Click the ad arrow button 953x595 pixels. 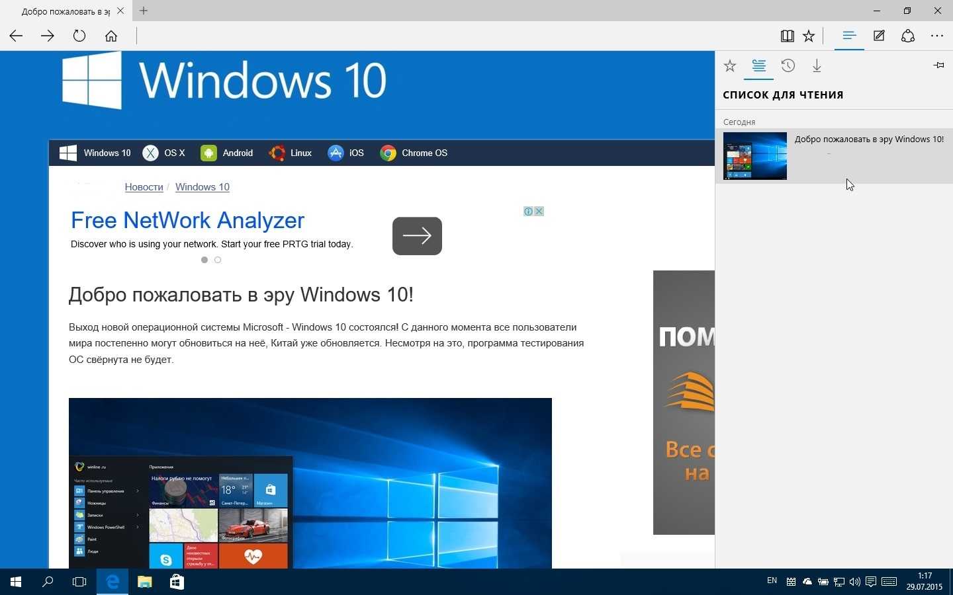417,236
